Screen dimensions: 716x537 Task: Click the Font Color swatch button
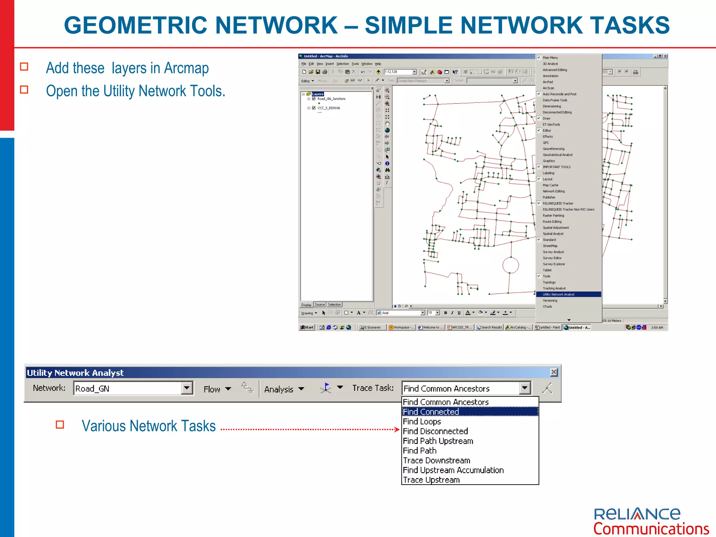coord(468,313)
